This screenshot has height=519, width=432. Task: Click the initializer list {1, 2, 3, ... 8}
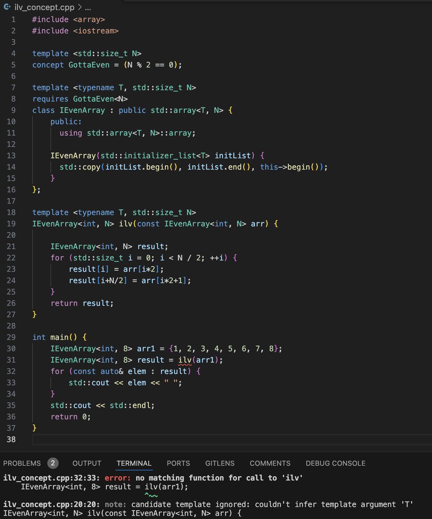pos(224,348)
